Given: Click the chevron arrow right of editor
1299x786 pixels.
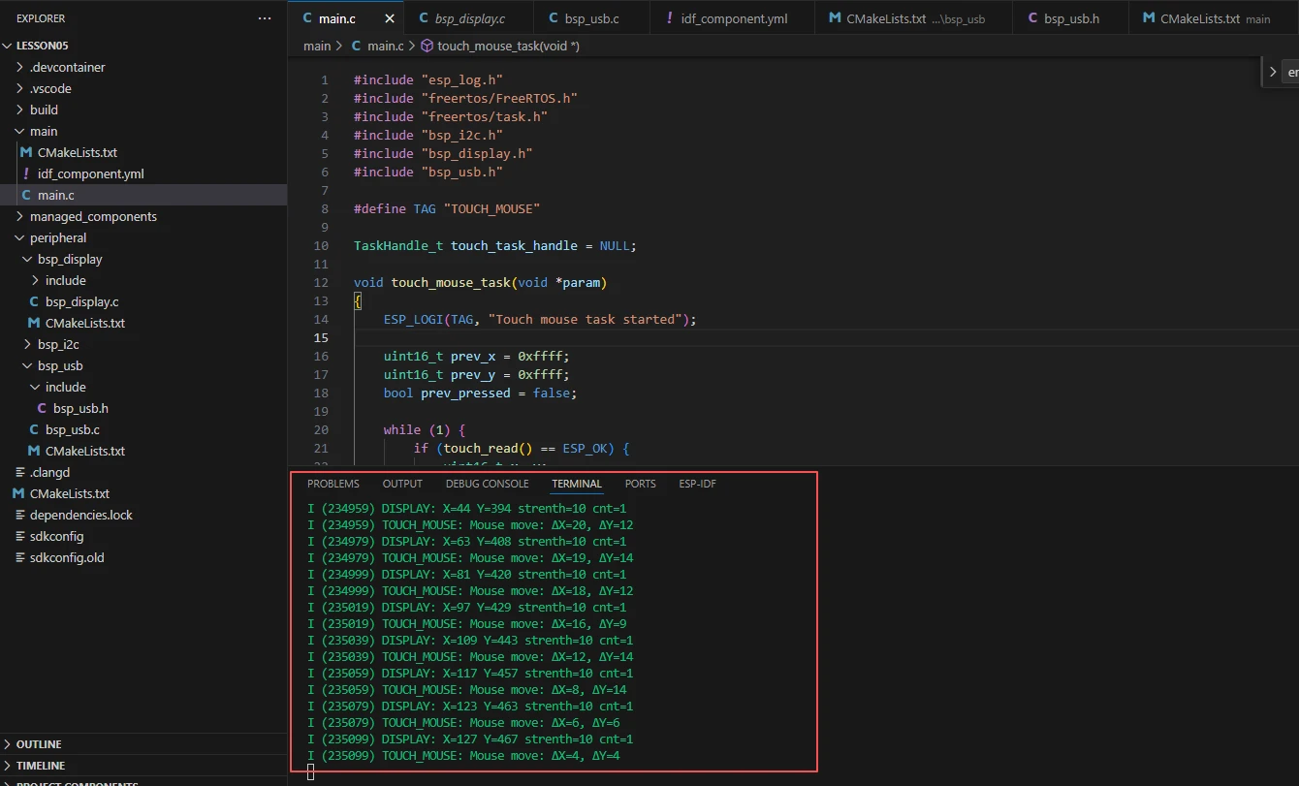Looking at the screenshot, I should [x=1273, y=72].
